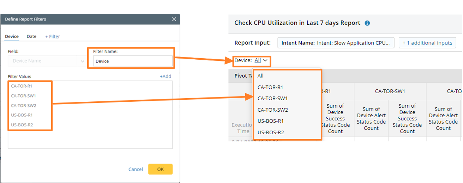
Task: Show the +1 additional inputs
Action: tap(427, 43)
